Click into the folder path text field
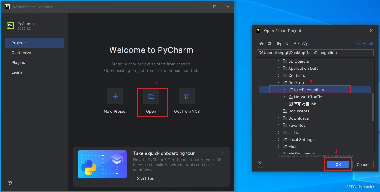This screenshot has width=380, height=192. [312, 53]
